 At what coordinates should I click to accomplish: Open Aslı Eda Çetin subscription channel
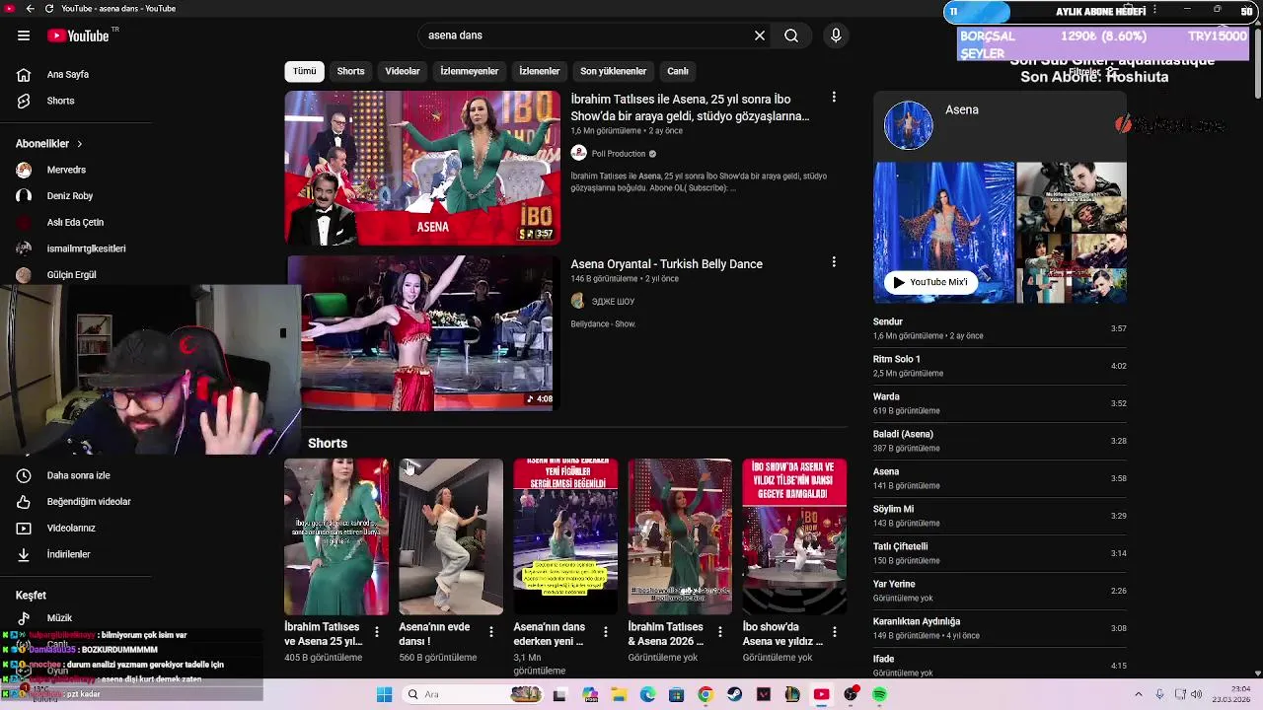pyautogui.click(x=75, y=222)
